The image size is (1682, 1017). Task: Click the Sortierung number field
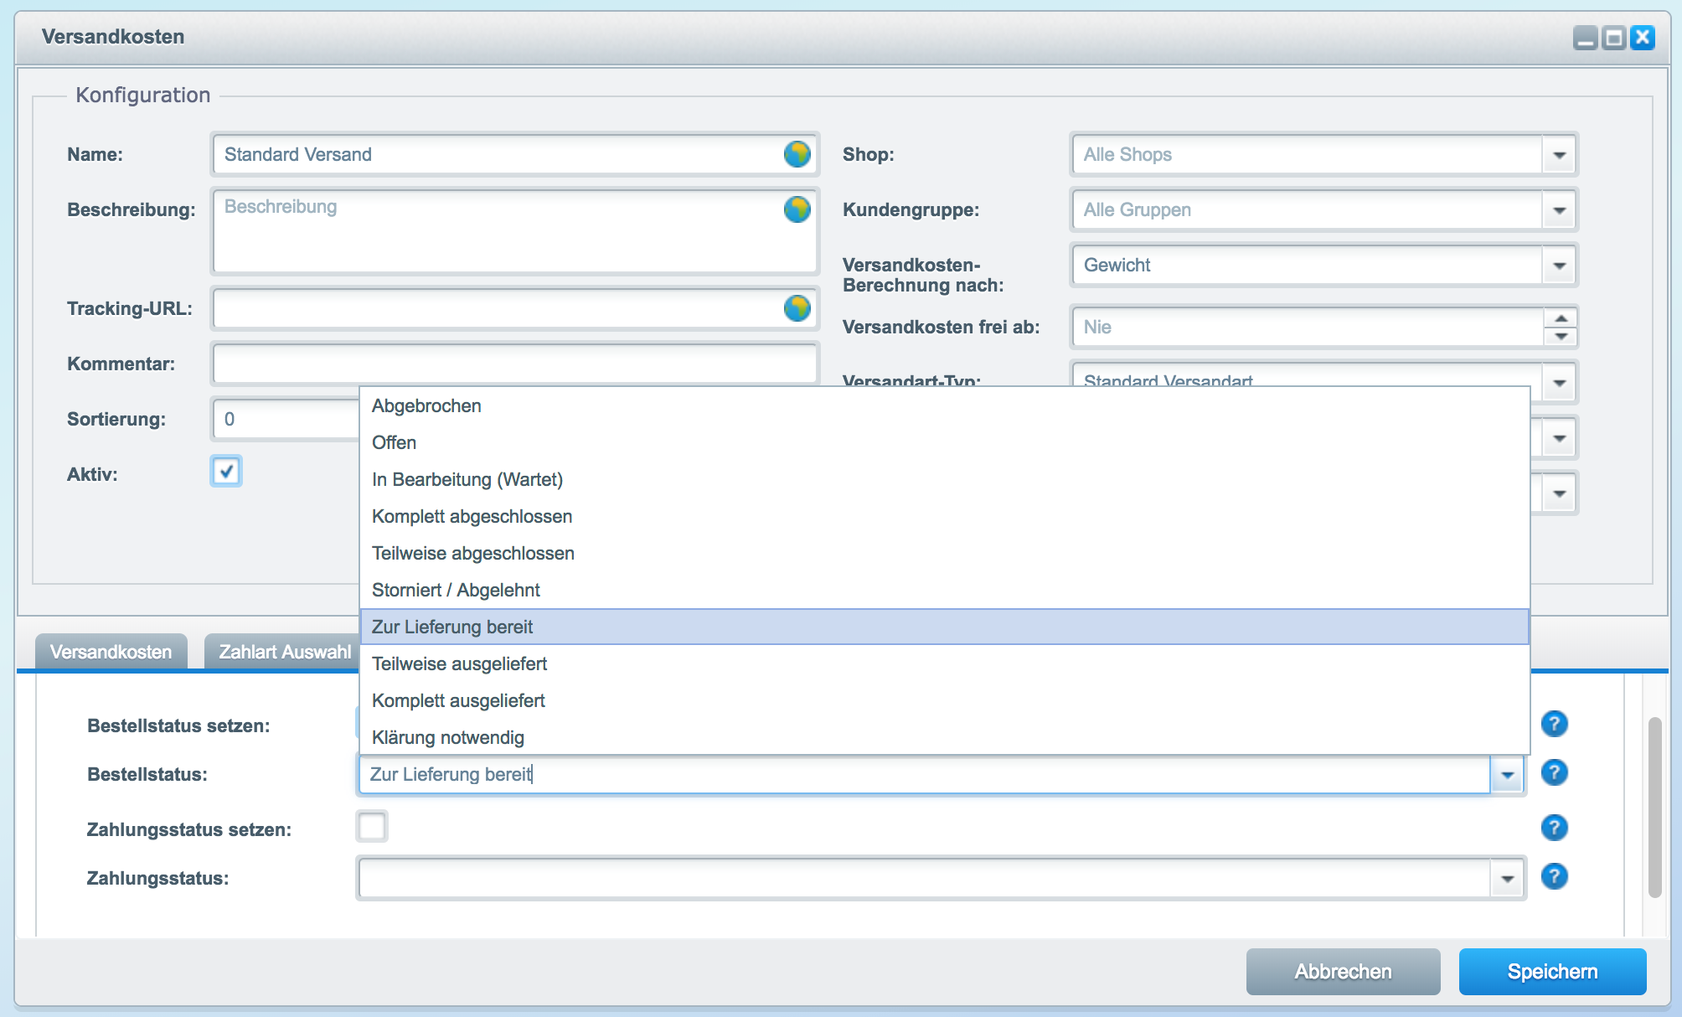[x=286, y=419]
